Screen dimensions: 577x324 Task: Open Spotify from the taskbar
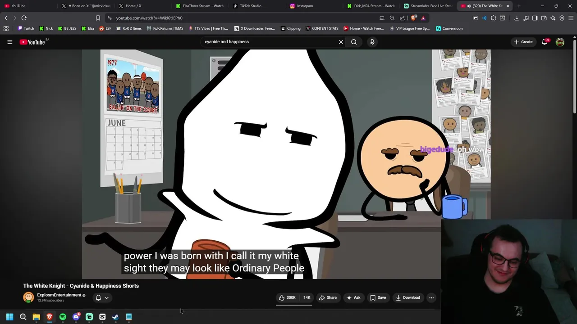(x=63, y=317)
